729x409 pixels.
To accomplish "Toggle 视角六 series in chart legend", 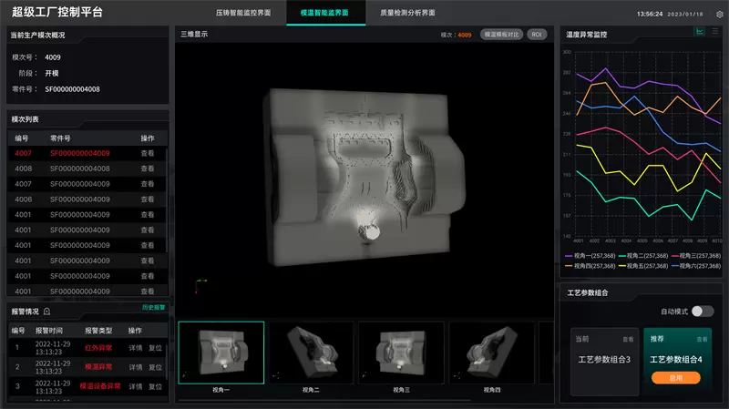I will [695, 266].
